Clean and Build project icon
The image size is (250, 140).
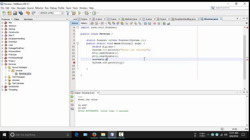(73, 13)
